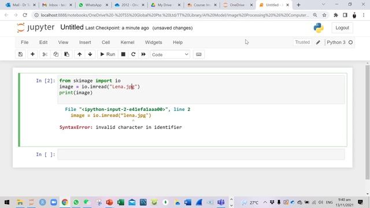
Task: Click Last Checkpoint status text
Action: (117, 28)
